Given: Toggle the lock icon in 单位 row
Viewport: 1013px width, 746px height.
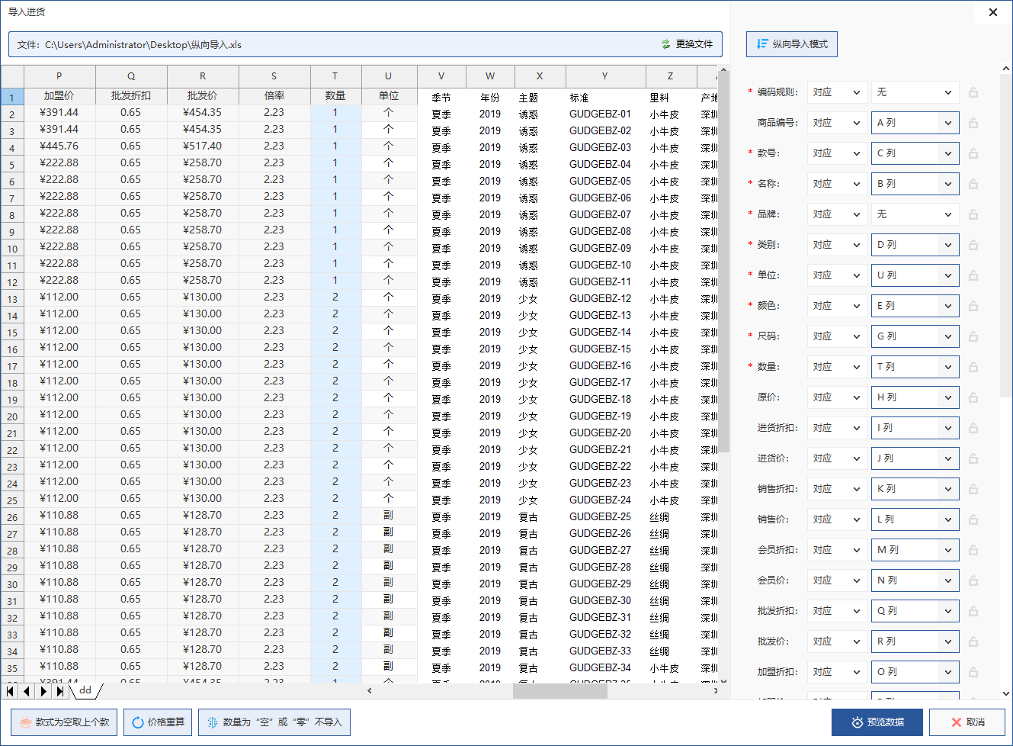Looking at the screenshot, I should 973,275.
